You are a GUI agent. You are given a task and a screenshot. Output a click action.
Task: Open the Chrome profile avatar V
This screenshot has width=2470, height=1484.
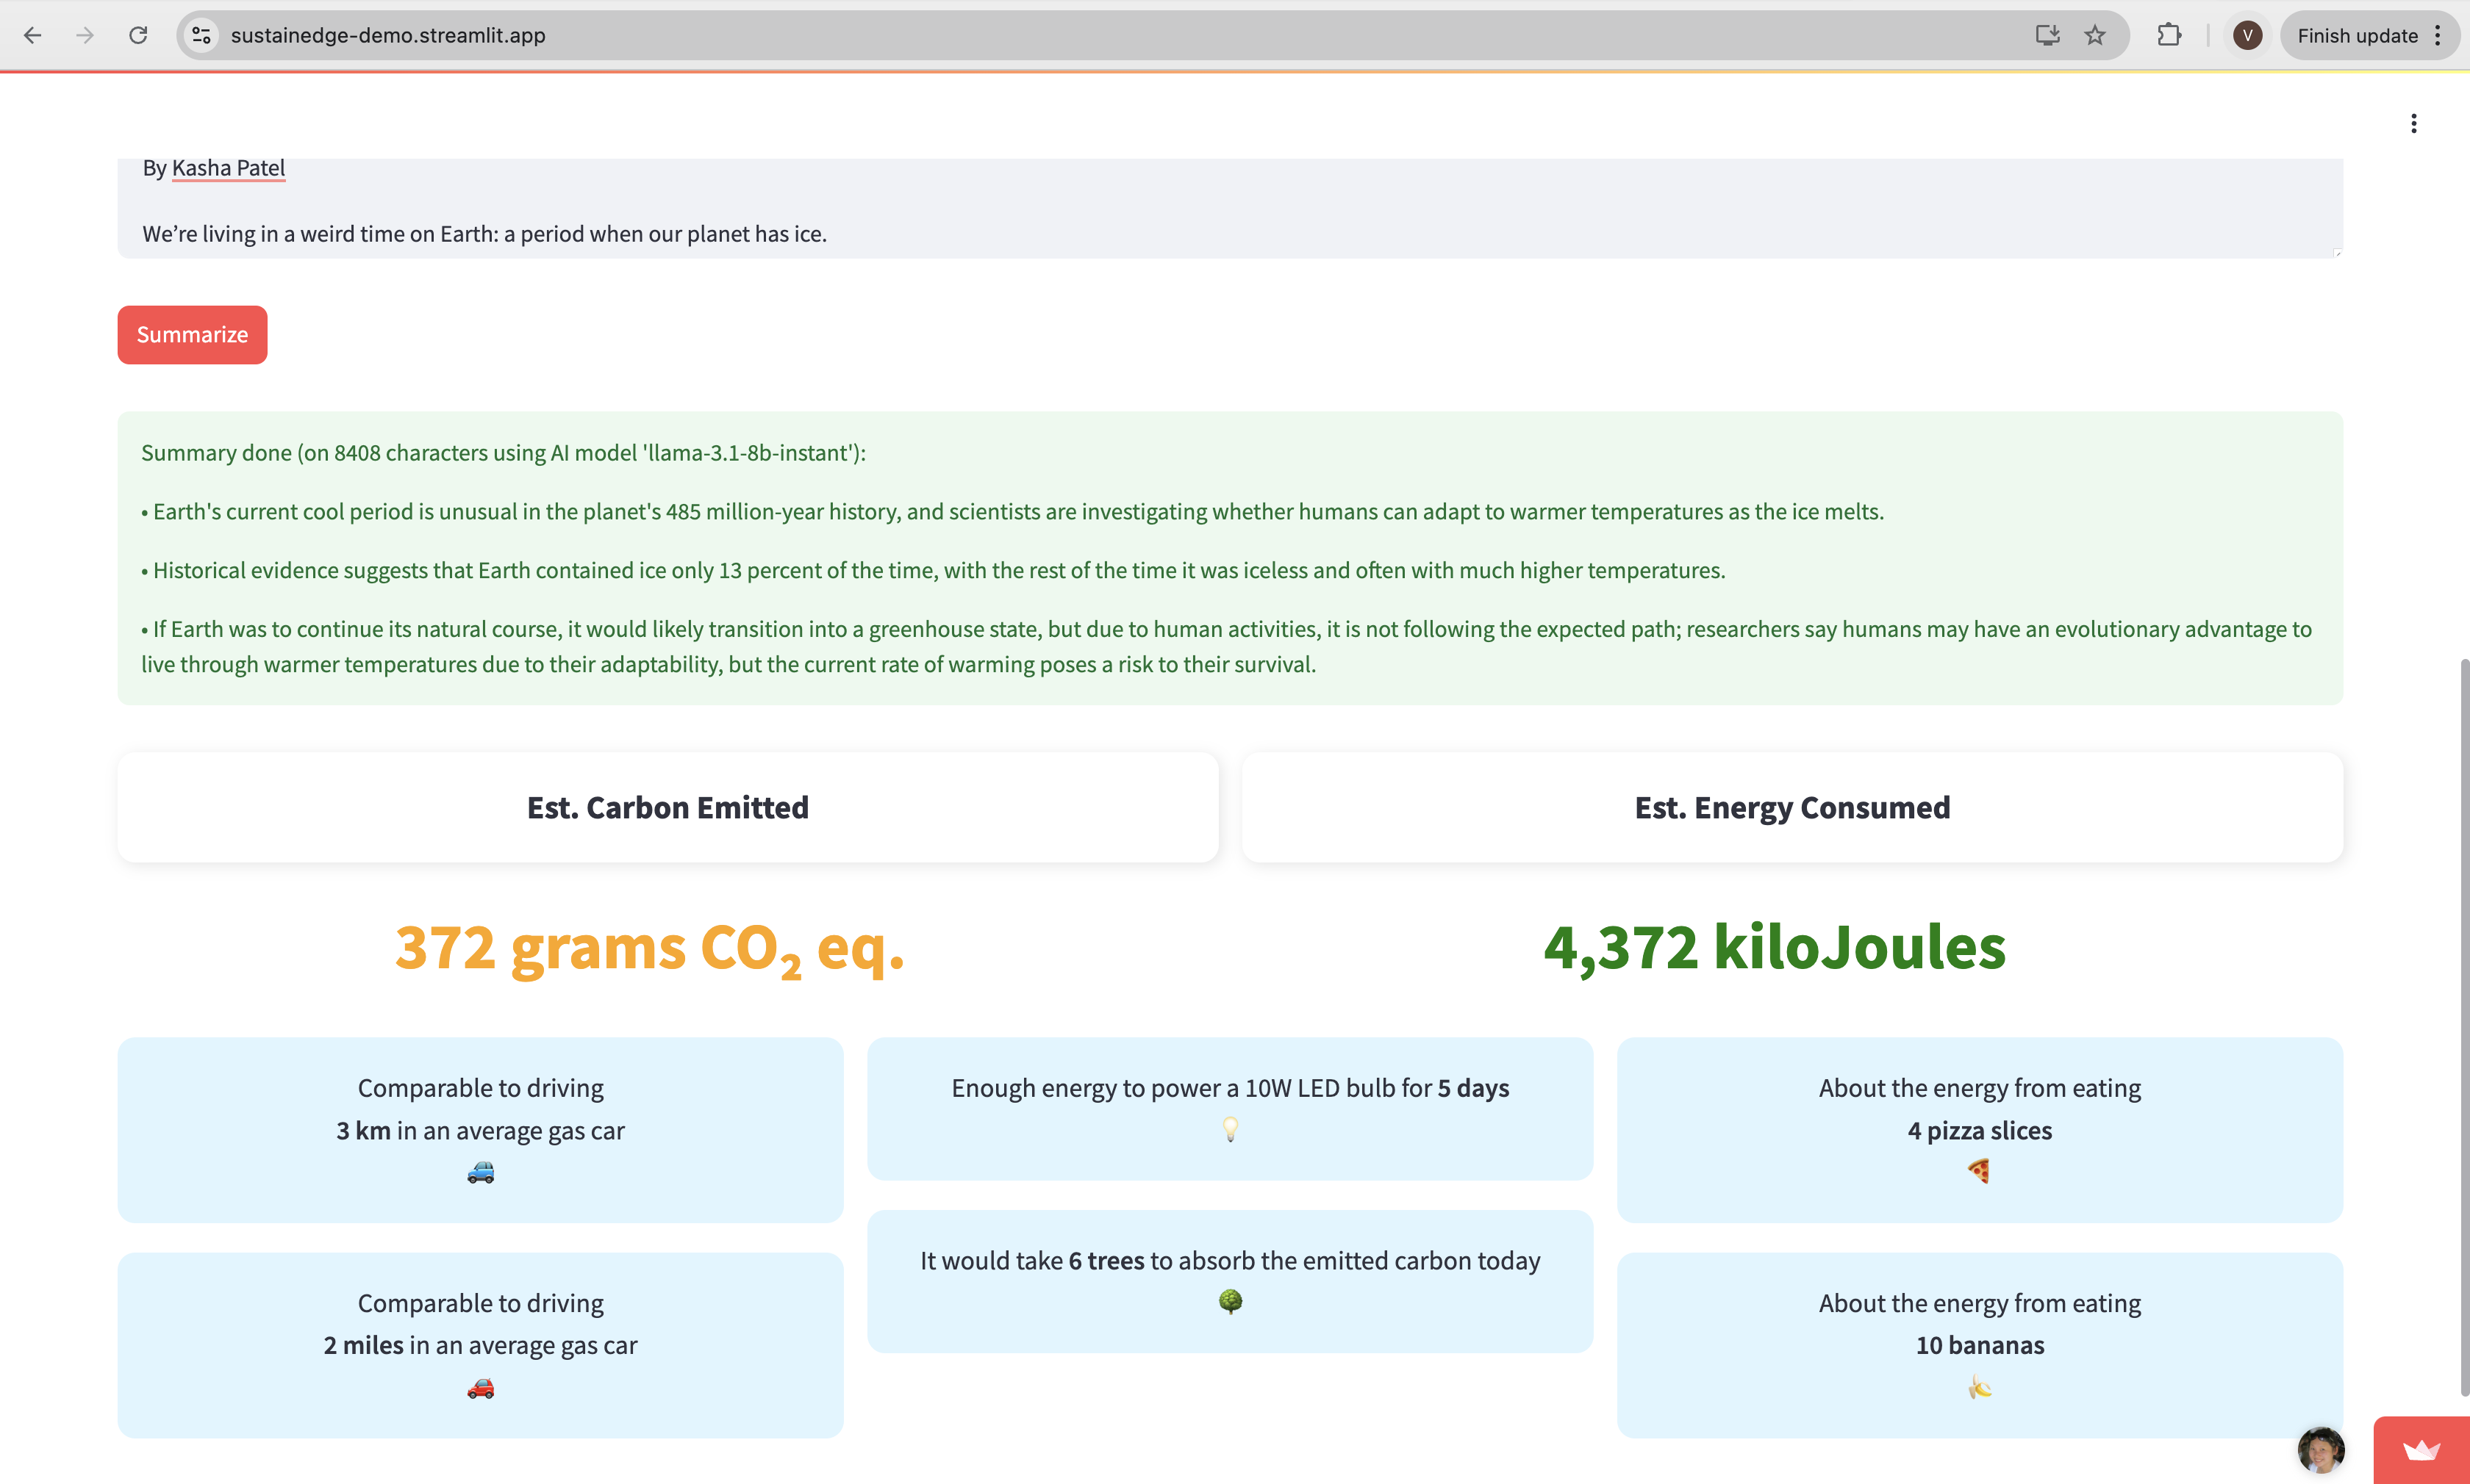2247,36
